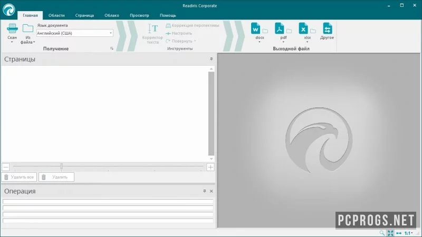Open a document via Из файла folder icon
422x237 pixels.
[x=28, y=28]
